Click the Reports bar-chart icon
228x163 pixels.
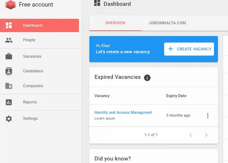coord(9,102)
